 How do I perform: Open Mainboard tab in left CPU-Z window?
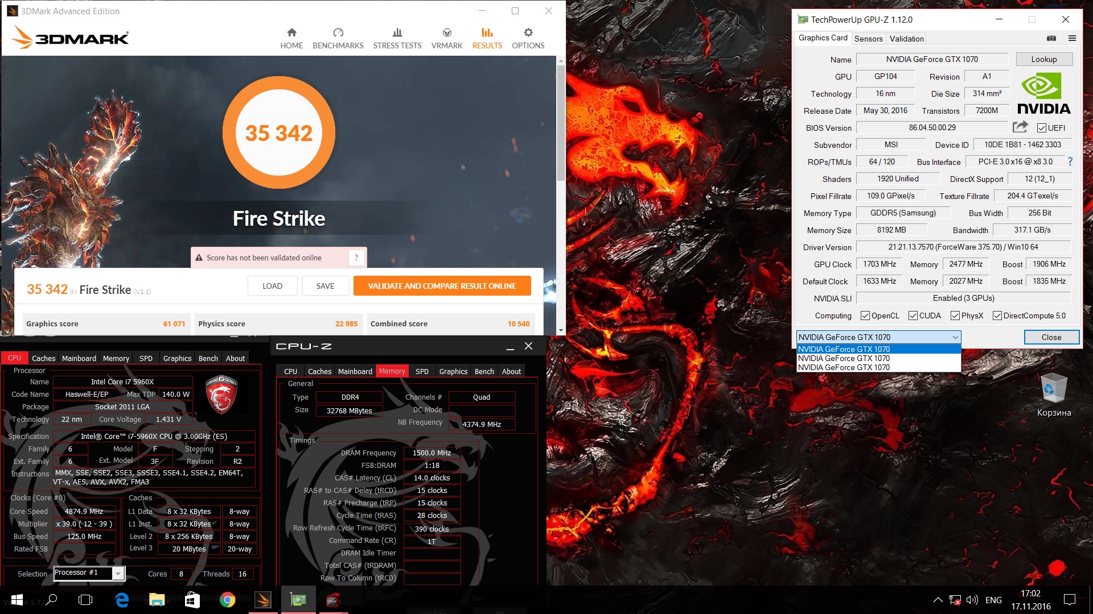tap(79, 358)
